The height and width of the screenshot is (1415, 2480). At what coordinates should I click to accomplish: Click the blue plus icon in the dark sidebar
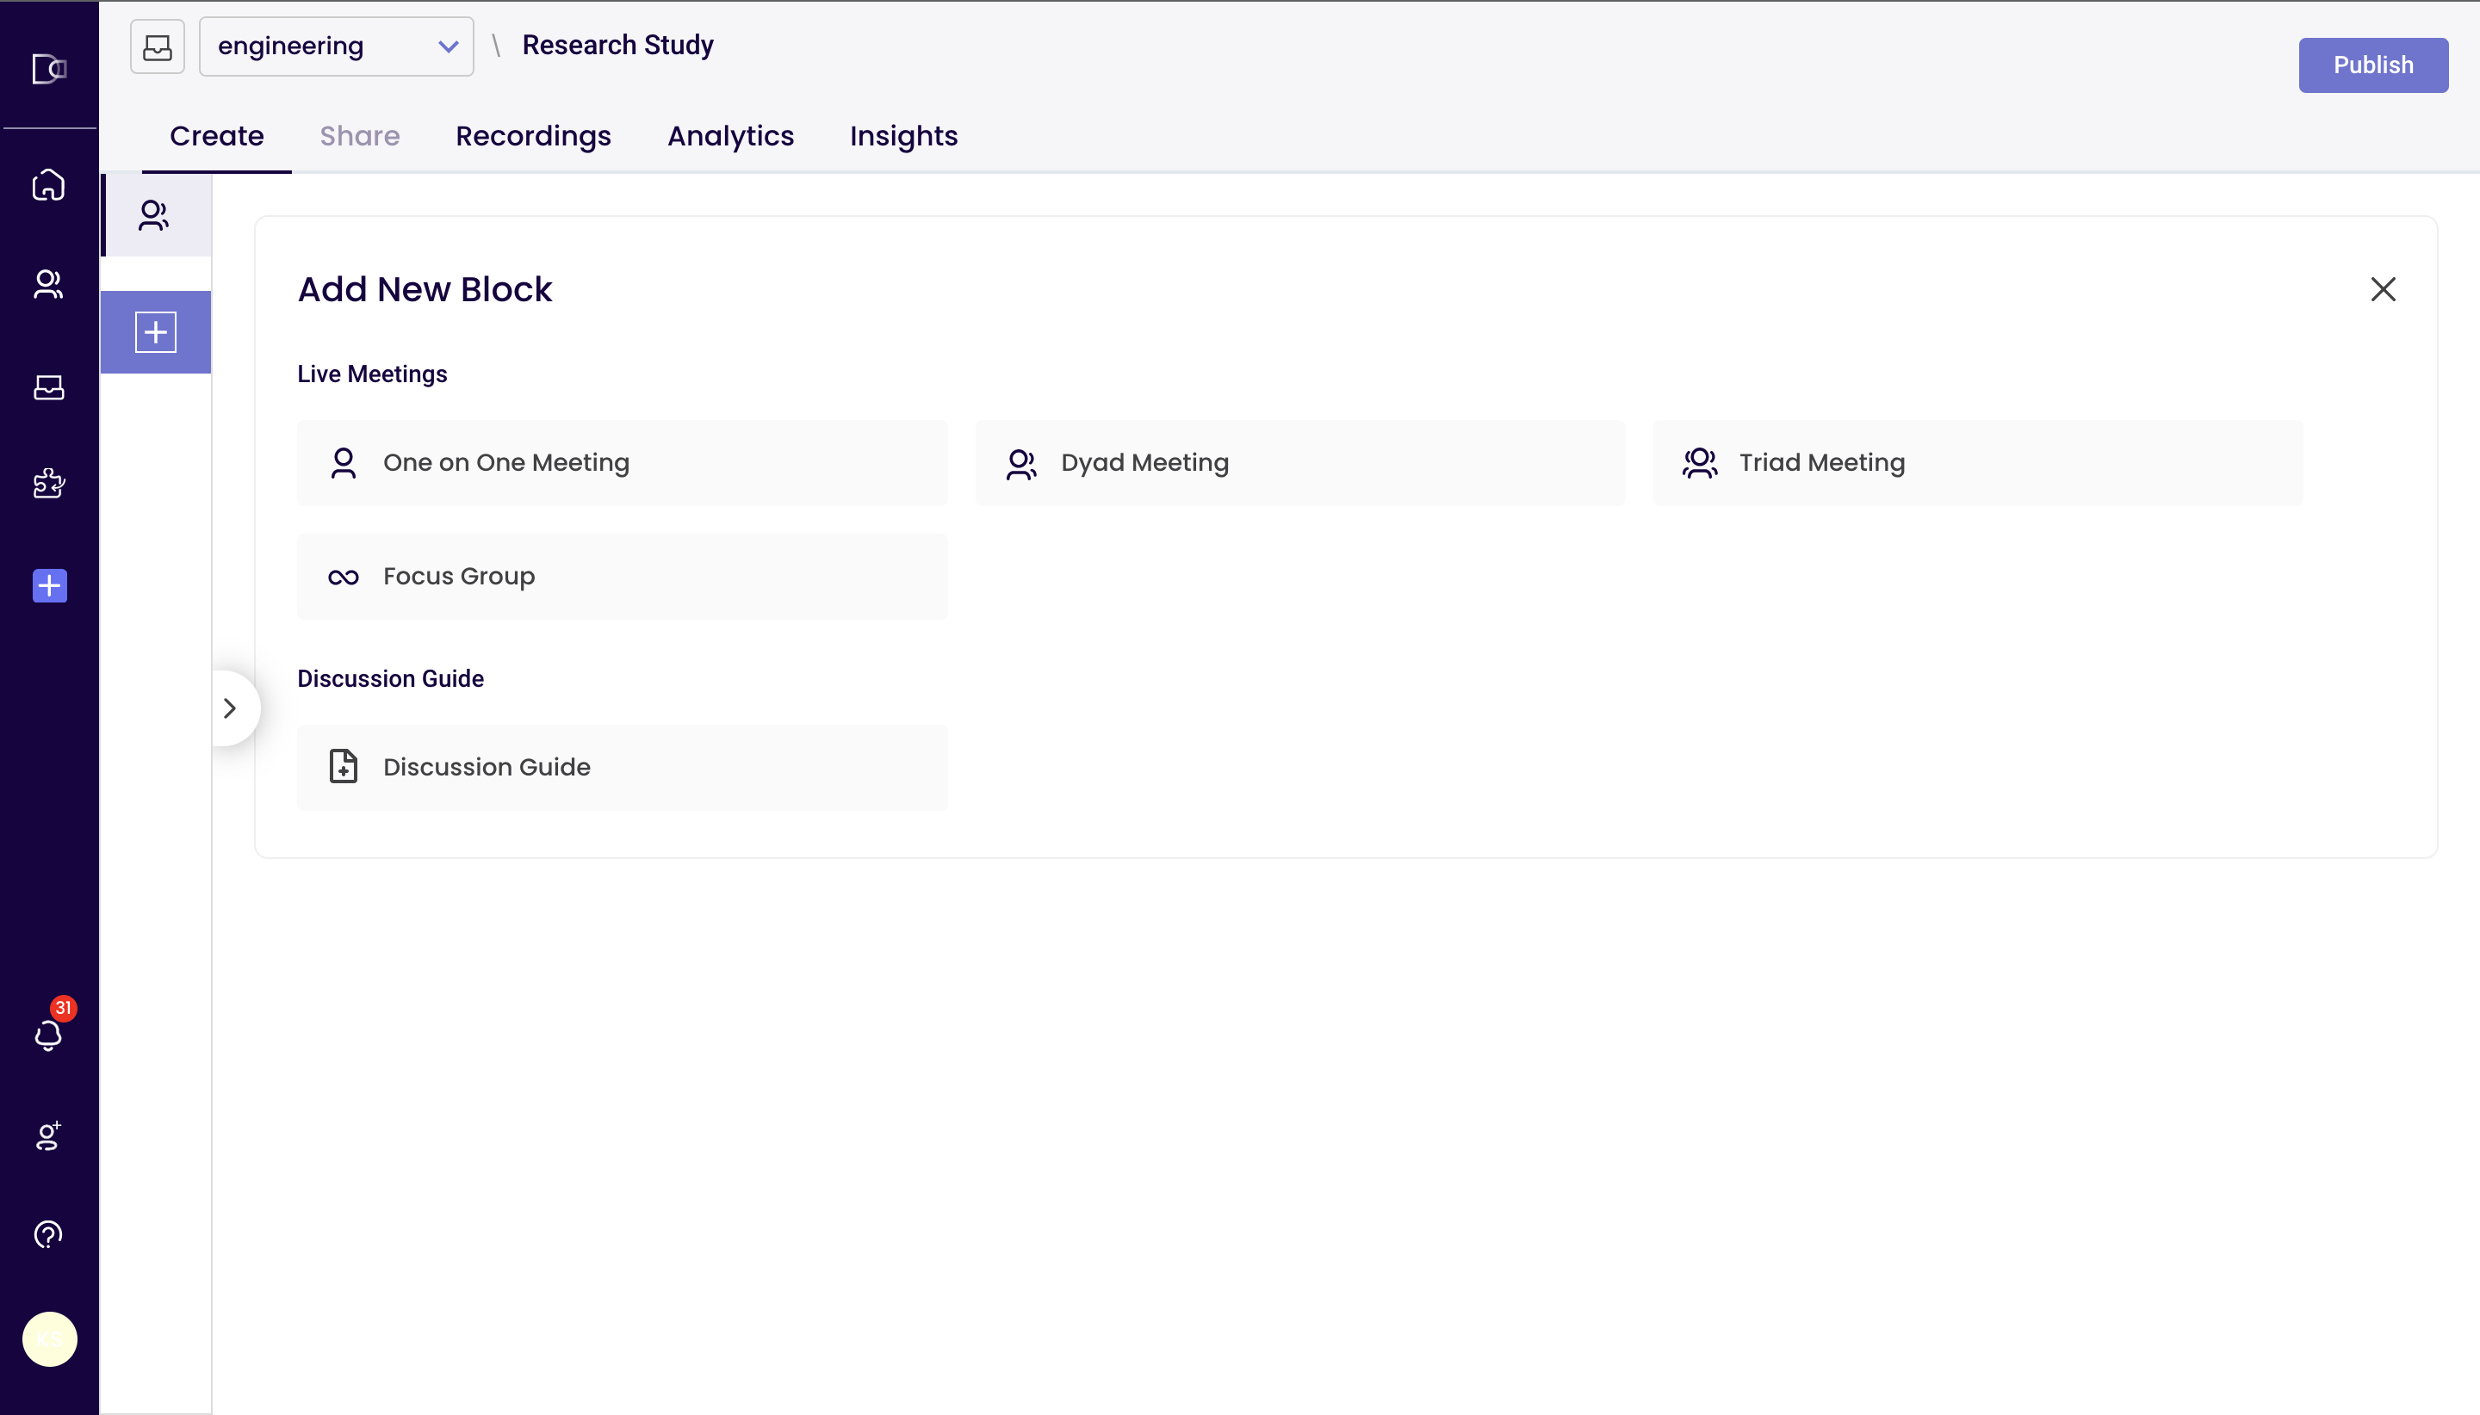pyautogui.click(x=50, y=585)
